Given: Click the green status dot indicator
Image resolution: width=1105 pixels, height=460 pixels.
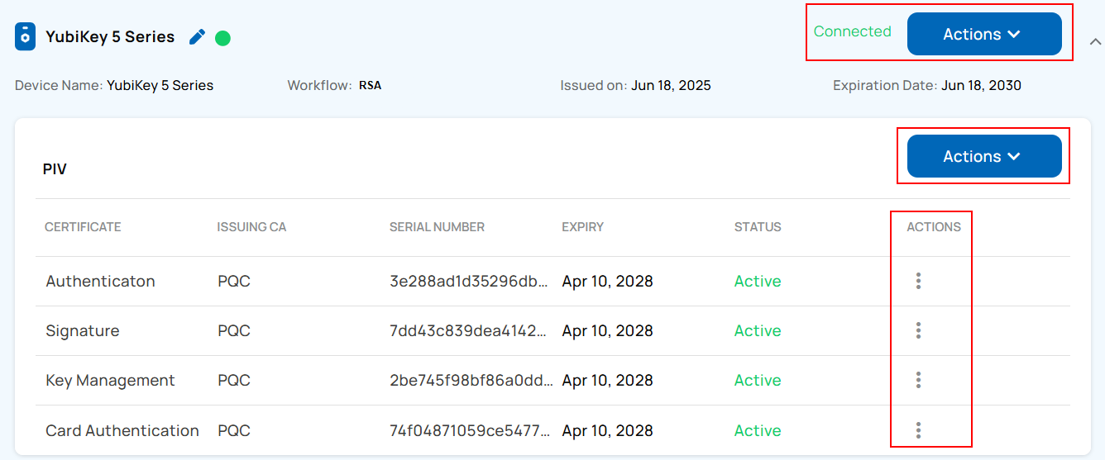Looking at the screenshot, I should (x=222, y=38).
